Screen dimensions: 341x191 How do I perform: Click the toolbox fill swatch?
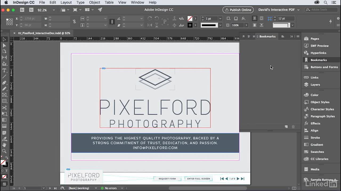(x=3, y=163)
